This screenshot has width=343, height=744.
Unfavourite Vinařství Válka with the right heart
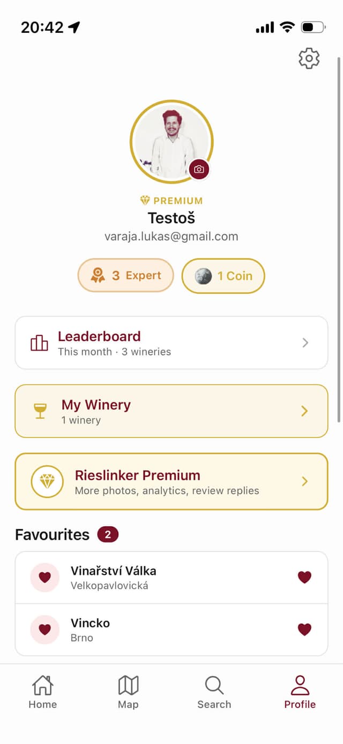pos(304,578)
